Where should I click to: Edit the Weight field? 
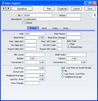pos(30,58)
